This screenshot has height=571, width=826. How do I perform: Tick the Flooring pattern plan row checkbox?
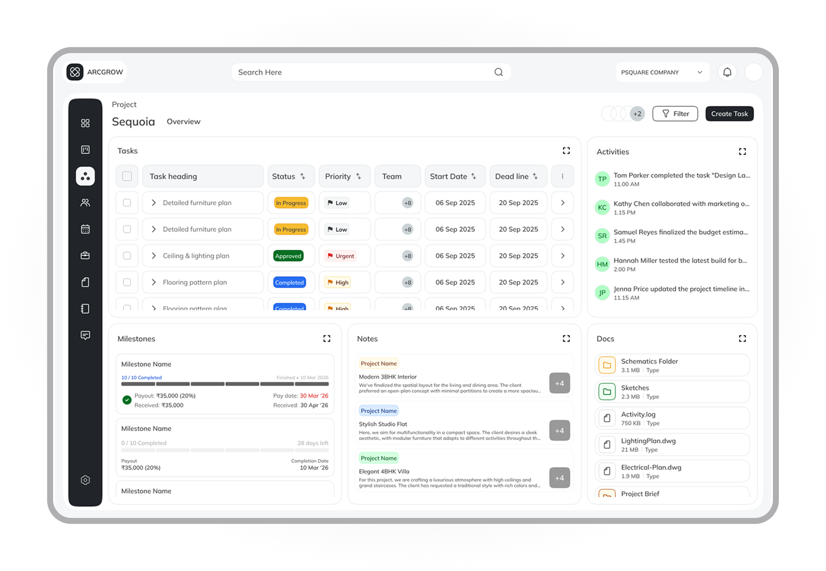[127, 283]
